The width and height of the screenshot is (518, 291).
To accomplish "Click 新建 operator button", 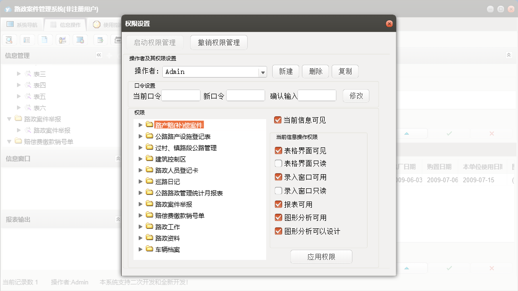I will coord(286,72).
